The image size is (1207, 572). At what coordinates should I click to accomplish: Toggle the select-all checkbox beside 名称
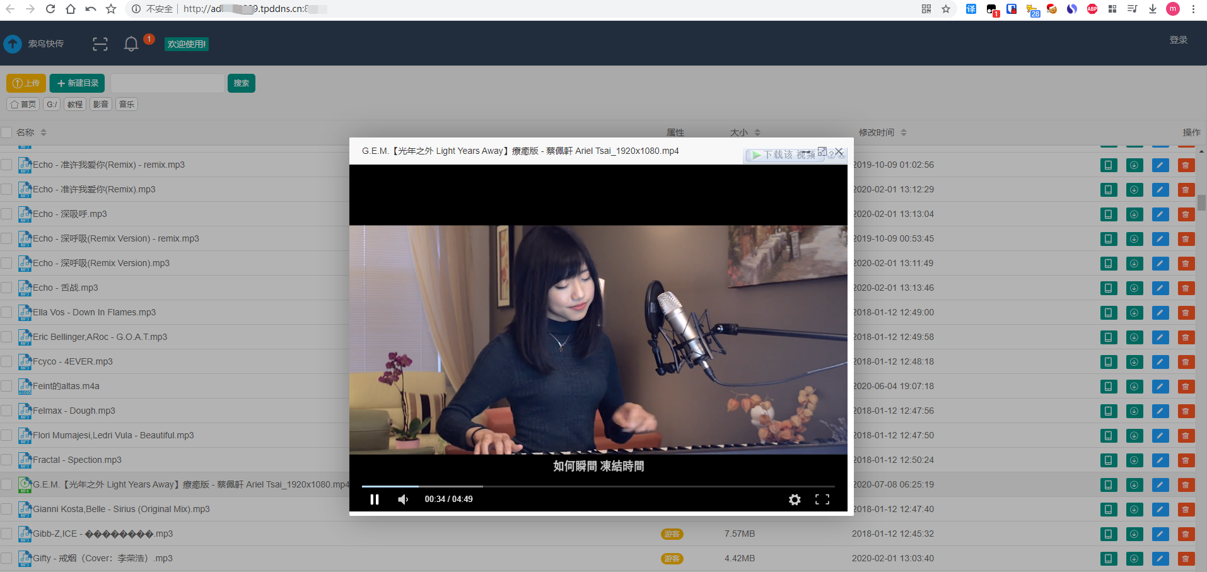point(6,132)
